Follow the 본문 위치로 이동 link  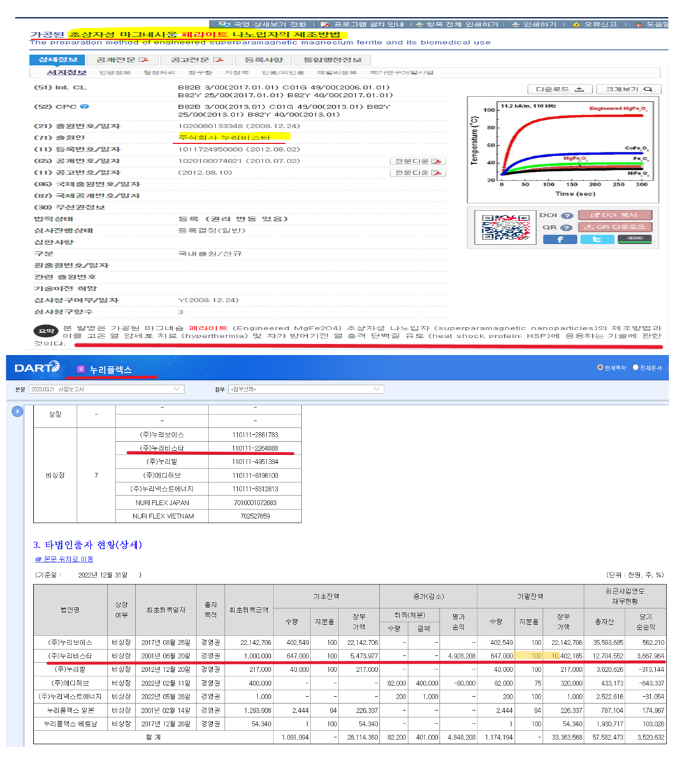[64, 559]
